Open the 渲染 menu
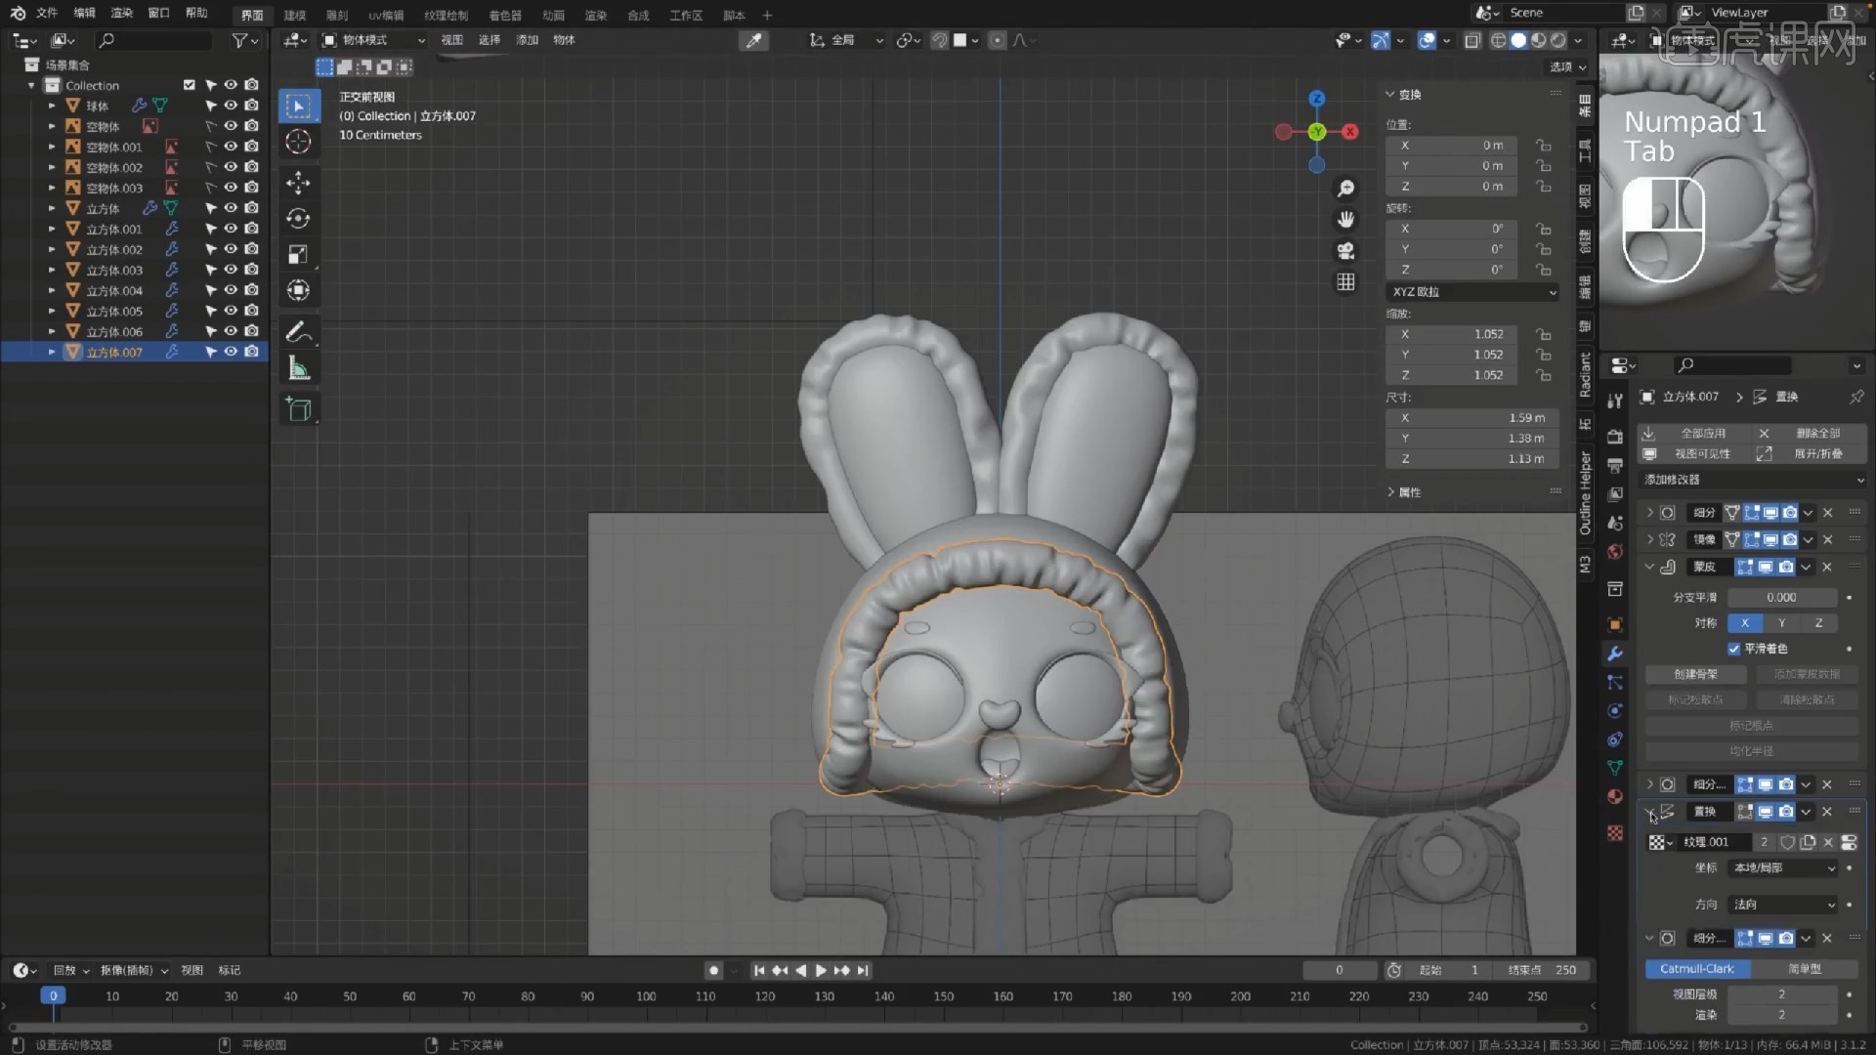Image resolution: width=1876 pixels, height=1055 pixels. click(x=122, y=13)
